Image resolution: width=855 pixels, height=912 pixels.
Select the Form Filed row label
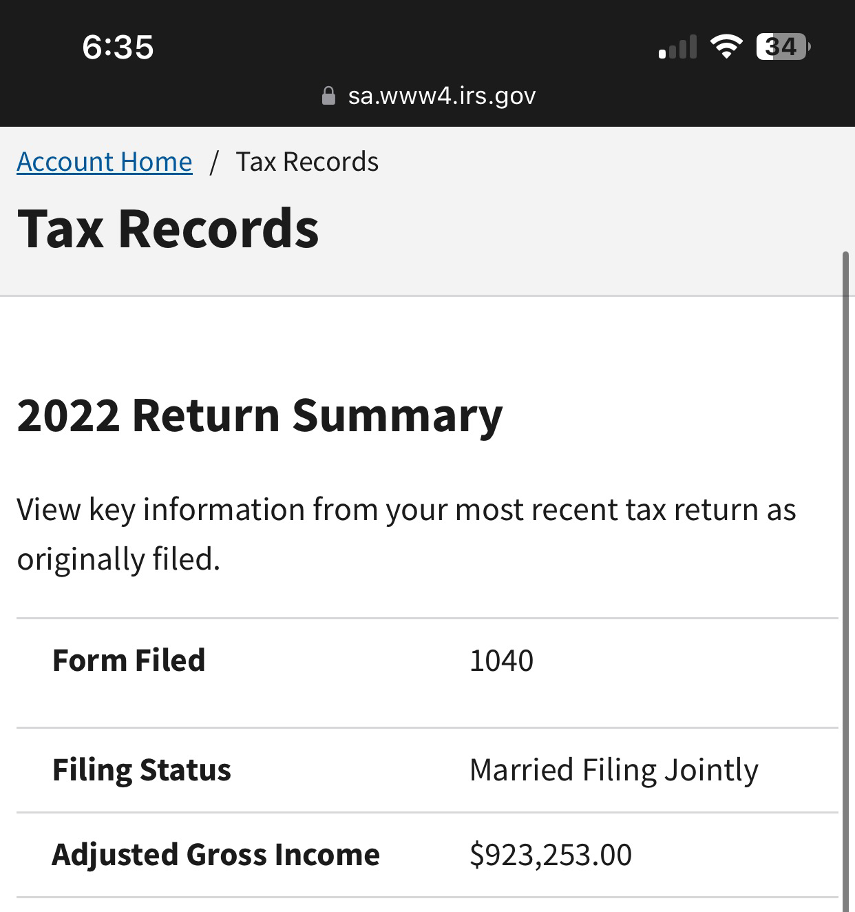click(x=129, y=660)
